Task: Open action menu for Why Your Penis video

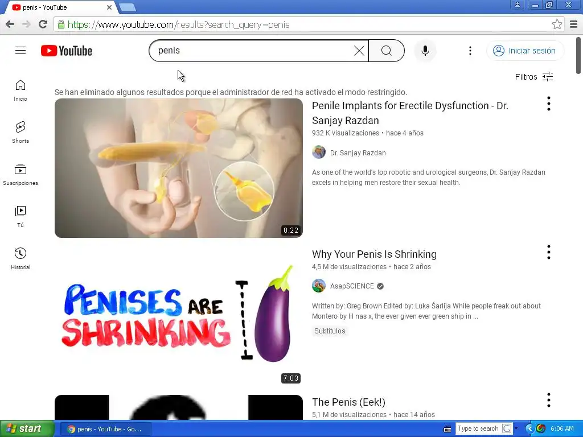Action: 549,252
